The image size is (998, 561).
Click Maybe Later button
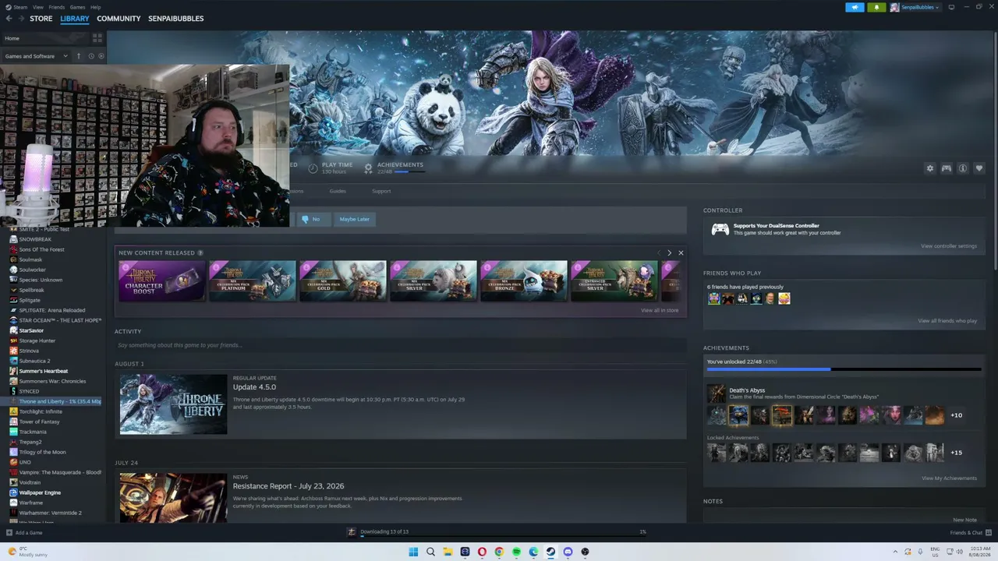[x=354, y=219]
